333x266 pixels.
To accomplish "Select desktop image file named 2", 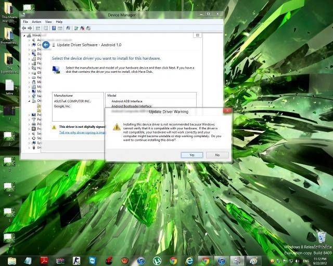I will (x=9, y=139).
